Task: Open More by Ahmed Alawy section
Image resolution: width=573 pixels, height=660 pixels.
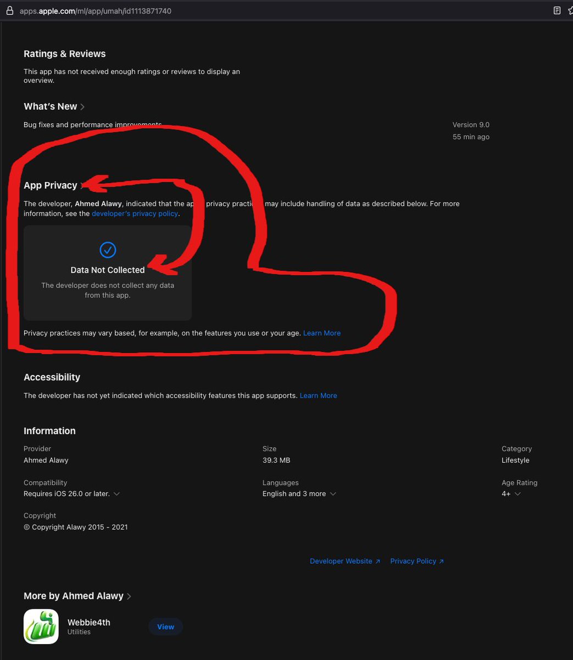Action: pos(77,596)
